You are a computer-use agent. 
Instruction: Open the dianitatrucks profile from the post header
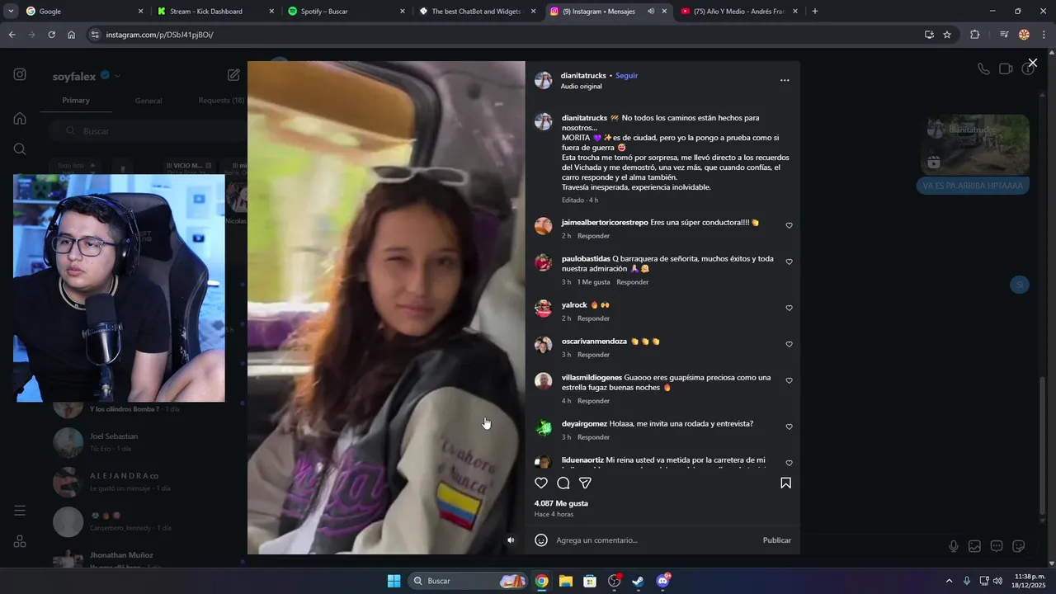pos(583,76)
